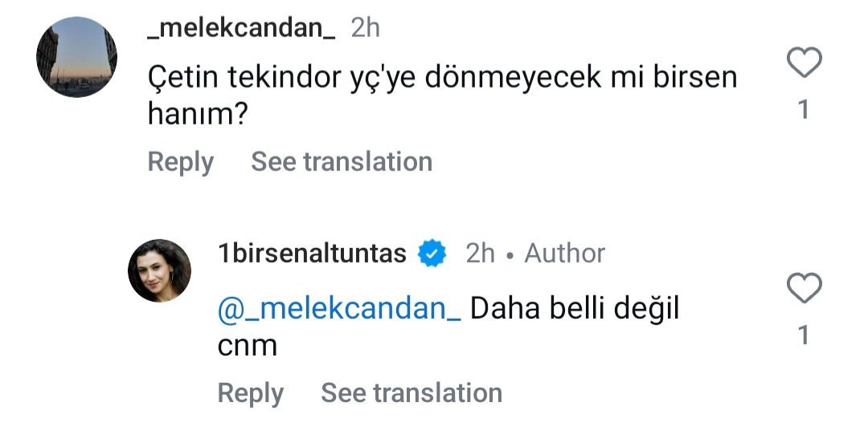Like the reply from 1birsenaltuntas
868x435 pixels.
(x=804, y=288)
